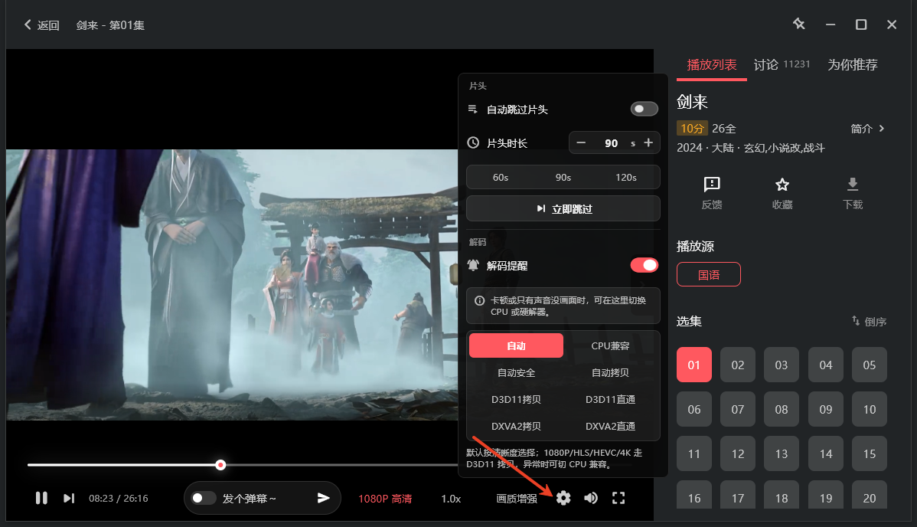Play episode 04
This screenshot has width=917, height=527.
(x=826, y=365)
